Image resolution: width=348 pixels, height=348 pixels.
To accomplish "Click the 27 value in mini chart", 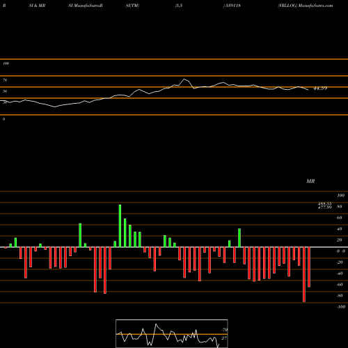I will pyautogui.click(x=224, y=338).
